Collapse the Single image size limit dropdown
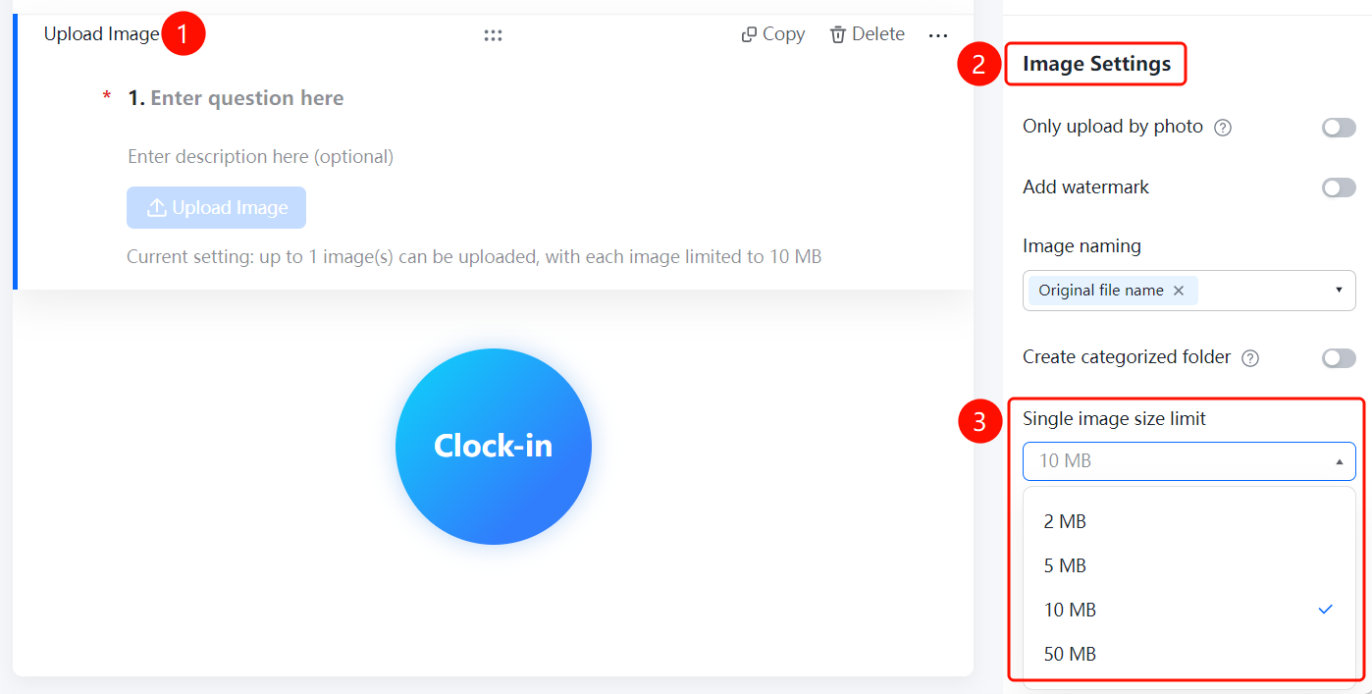The image size is (1372, 694). 1189,461
